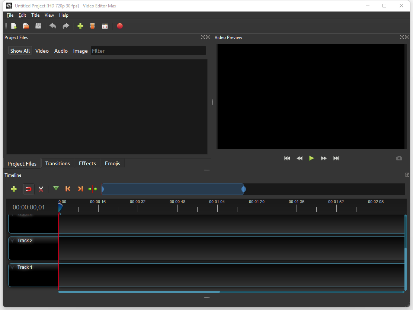Jump to the end of the video
413x310 pixels.
pyautogui.click(x=336, y=158)
